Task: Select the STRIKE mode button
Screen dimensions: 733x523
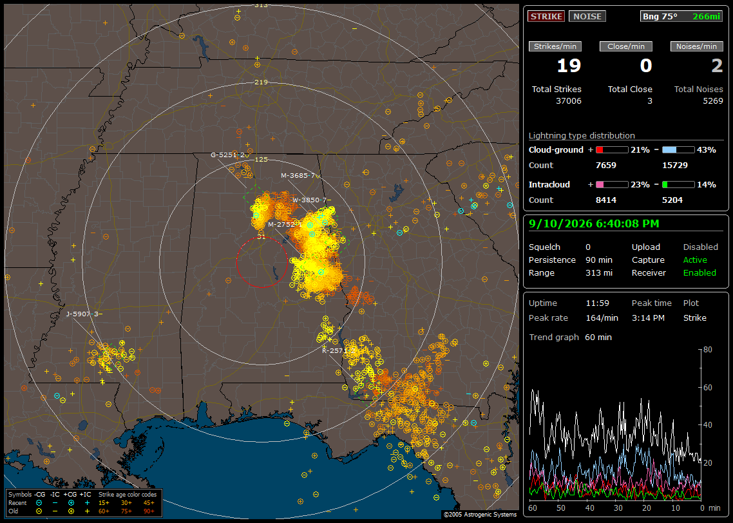Action: tap(546, 16)
